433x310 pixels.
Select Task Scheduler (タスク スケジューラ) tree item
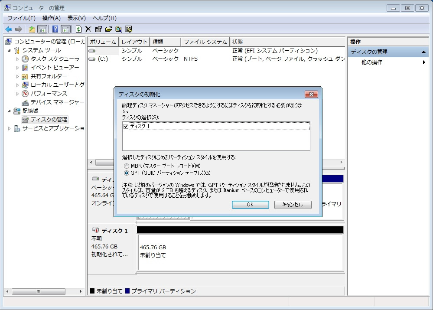coord(55,59)
